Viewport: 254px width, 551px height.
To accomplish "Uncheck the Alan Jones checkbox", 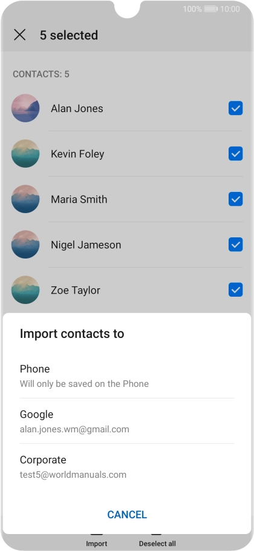I will point(235,108).
